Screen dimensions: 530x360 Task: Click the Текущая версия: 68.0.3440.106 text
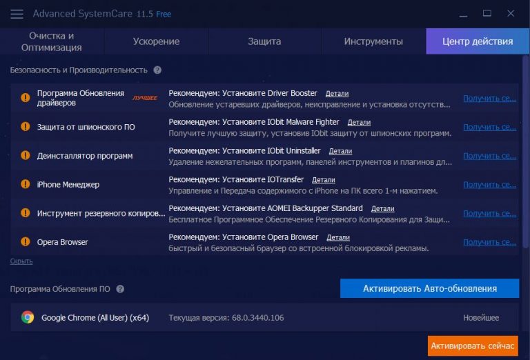click(x=226, y=318)
